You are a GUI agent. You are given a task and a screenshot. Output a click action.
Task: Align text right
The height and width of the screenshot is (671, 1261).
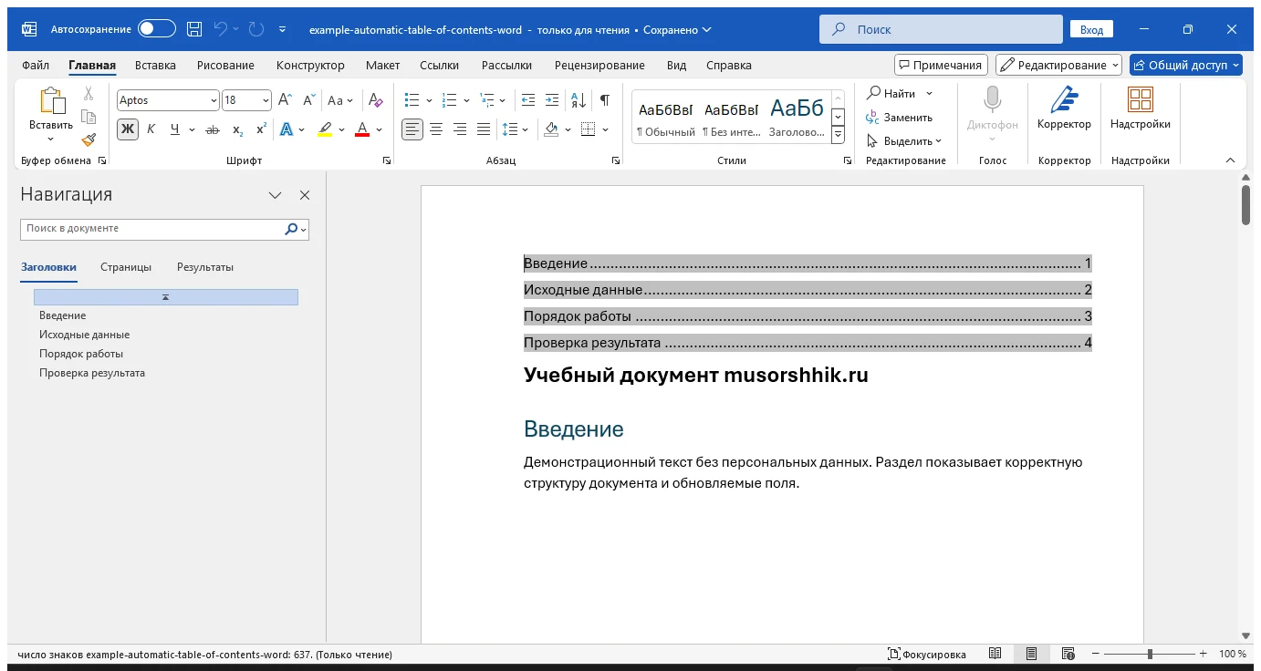pos(460,129)
